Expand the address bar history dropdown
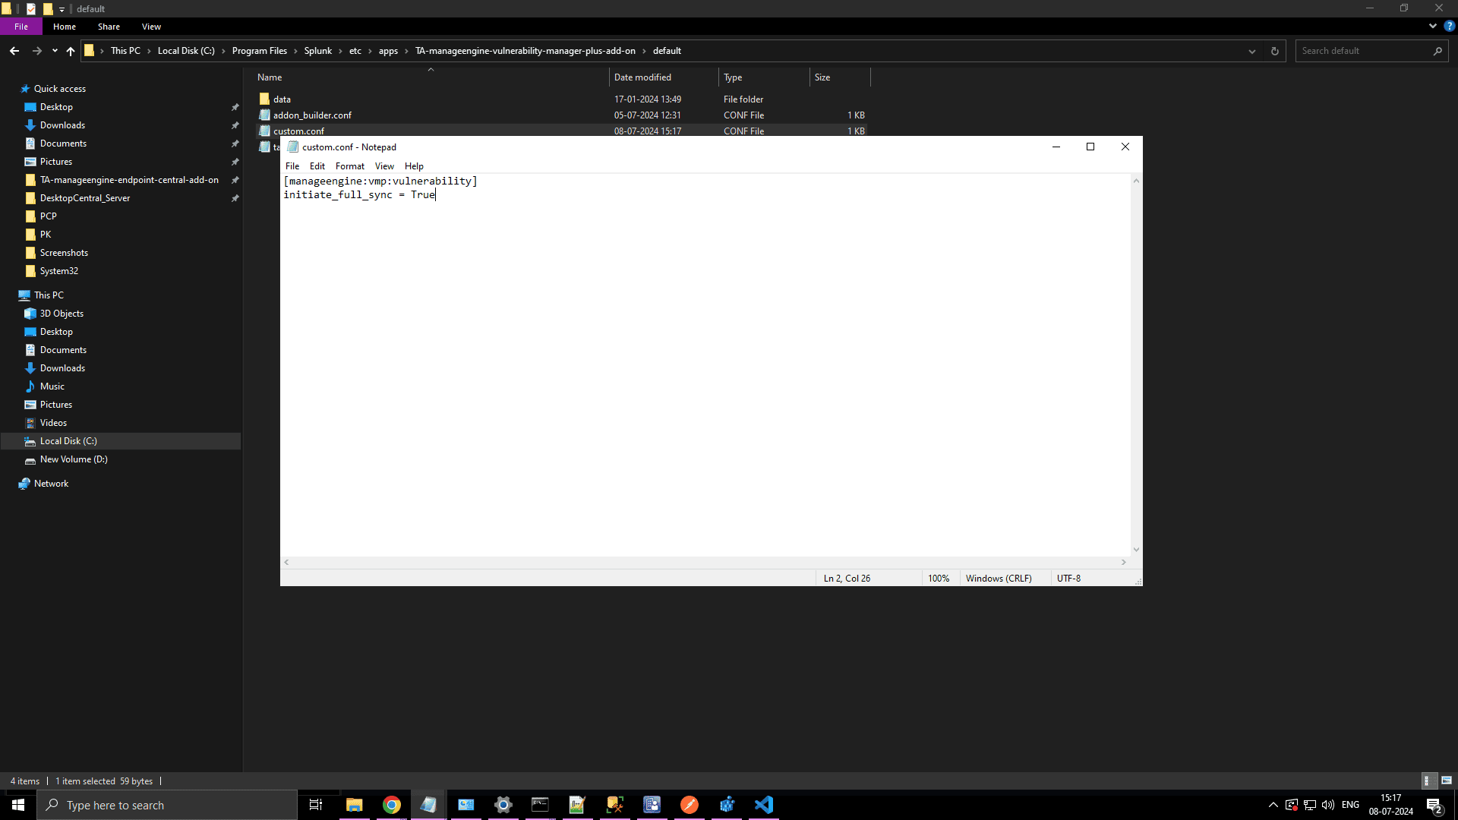1458x820 pixels. click(1252, 51)
